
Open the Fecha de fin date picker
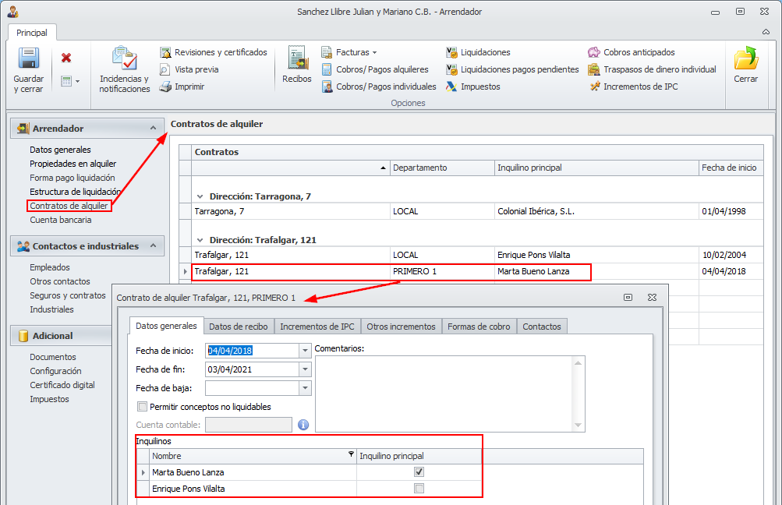pyautogui.click(x=305, y=369)
